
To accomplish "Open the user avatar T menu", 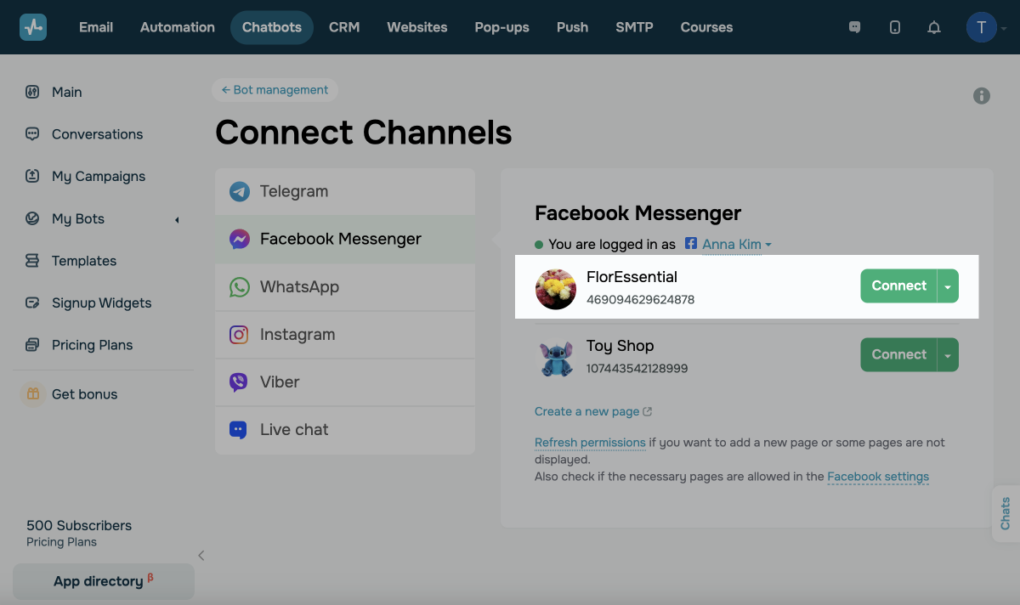I will (982, 27).
